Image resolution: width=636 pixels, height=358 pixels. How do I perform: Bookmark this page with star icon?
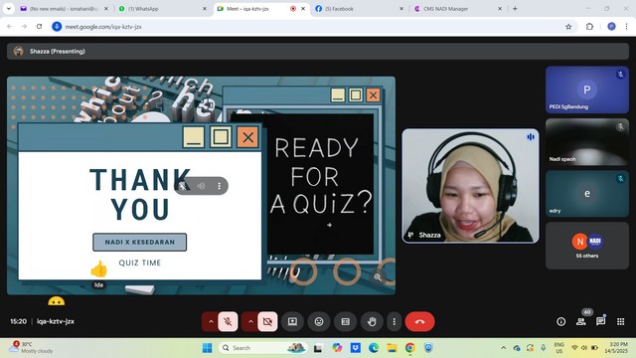[568, 27]
